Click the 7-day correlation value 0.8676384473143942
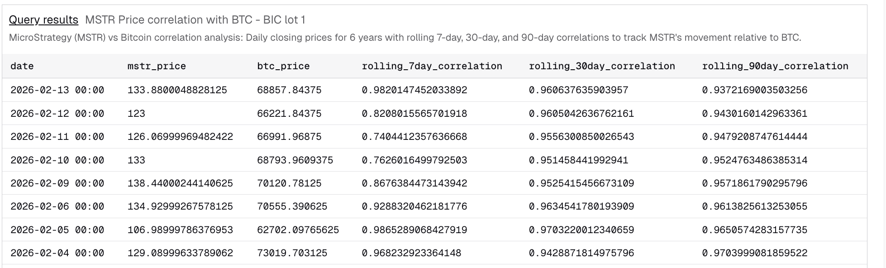 point(414,183)
